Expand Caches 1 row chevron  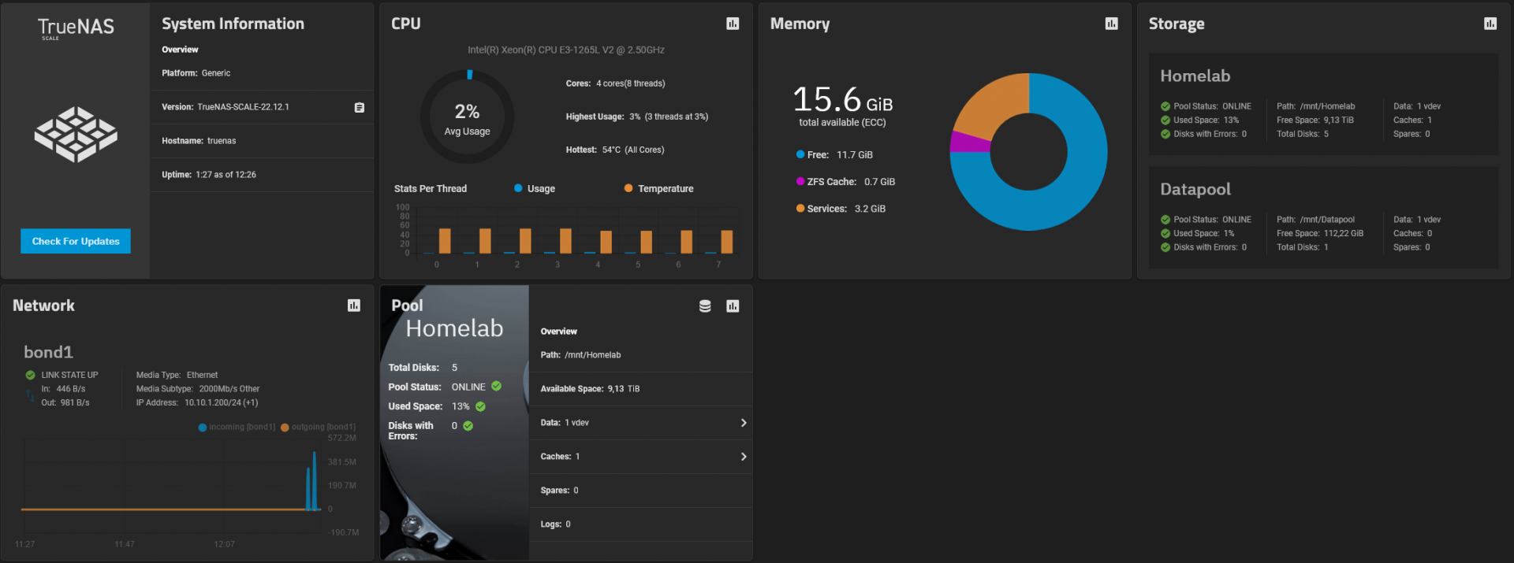743,457
